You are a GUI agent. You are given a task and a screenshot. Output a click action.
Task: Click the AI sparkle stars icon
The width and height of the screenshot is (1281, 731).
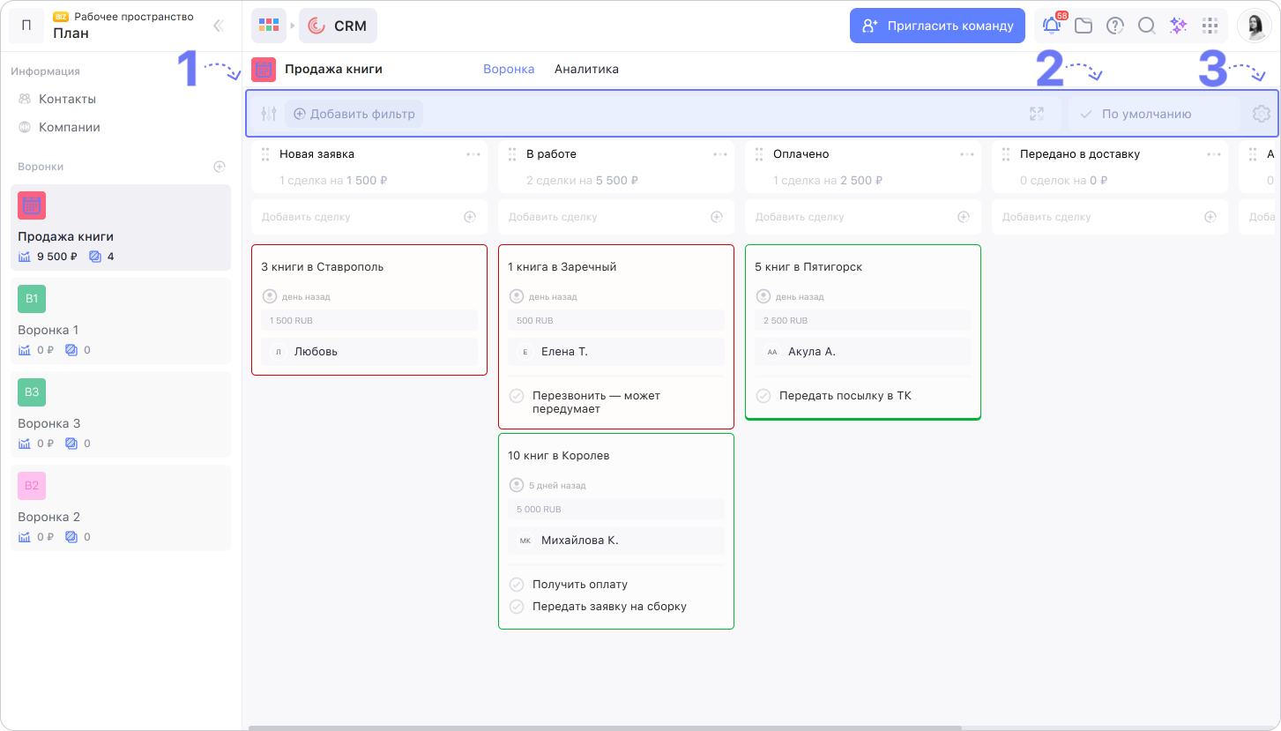[1178, 26]
